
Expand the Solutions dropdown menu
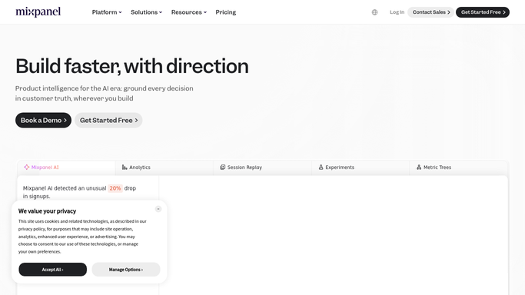(146, 12)
